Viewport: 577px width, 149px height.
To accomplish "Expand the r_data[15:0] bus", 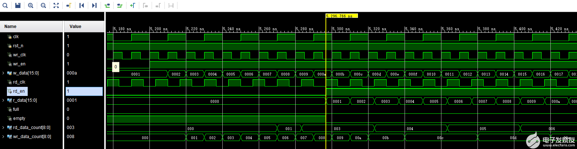I will (3, 100).
